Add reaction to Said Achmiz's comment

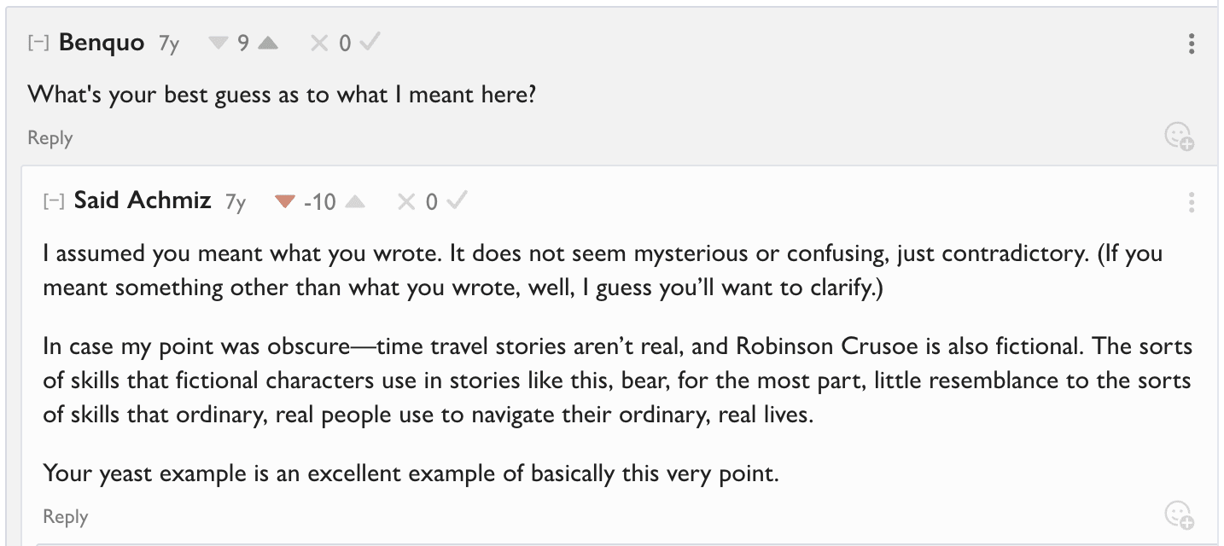point(1179,514)
